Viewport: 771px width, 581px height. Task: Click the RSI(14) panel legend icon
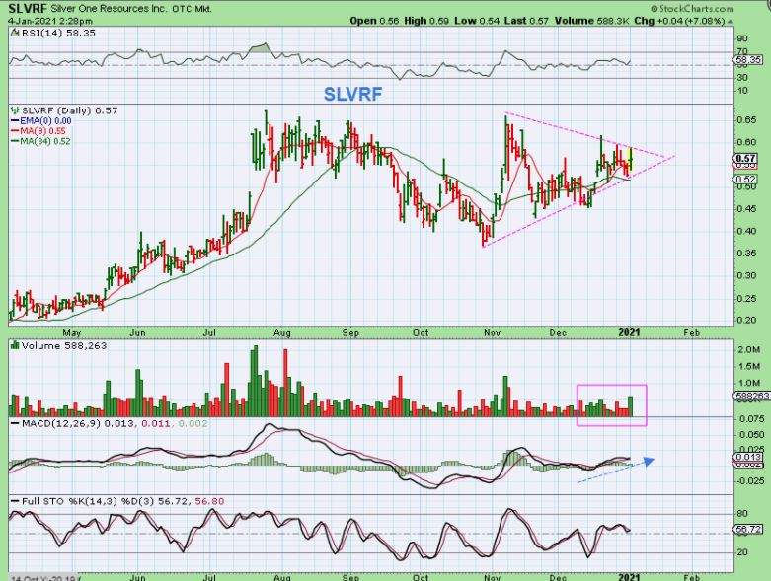12,32
